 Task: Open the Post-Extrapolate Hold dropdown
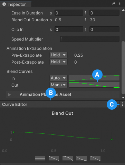coord(58,62)
